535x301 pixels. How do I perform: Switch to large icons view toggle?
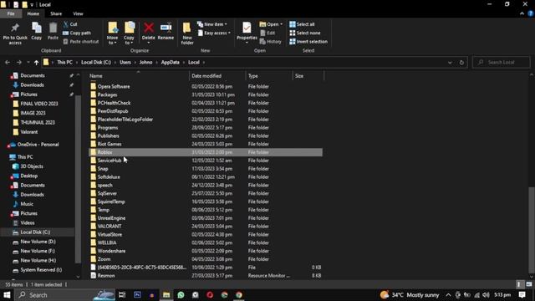529,284
